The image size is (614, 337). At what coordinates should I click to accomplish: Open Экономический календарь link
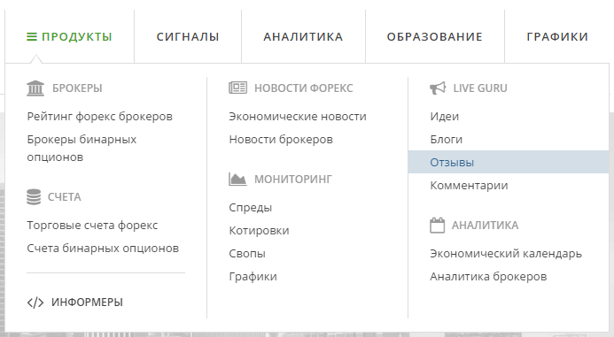[x=506, y=254]
